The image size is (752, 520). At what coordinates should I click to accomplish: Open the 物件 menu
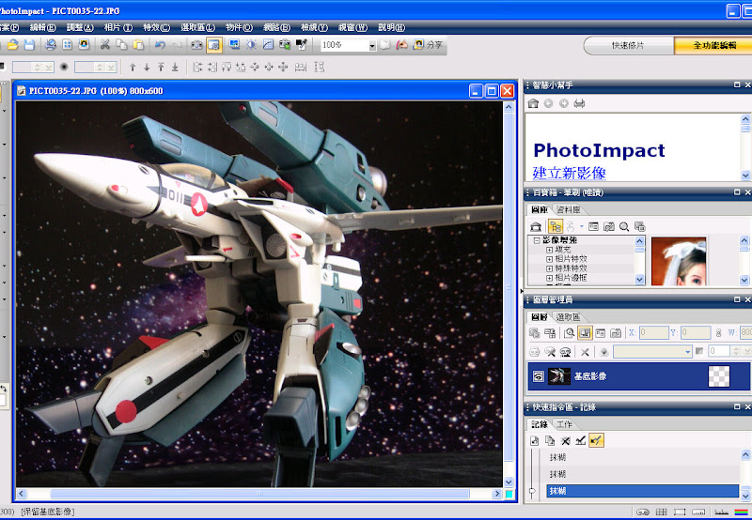239,27
